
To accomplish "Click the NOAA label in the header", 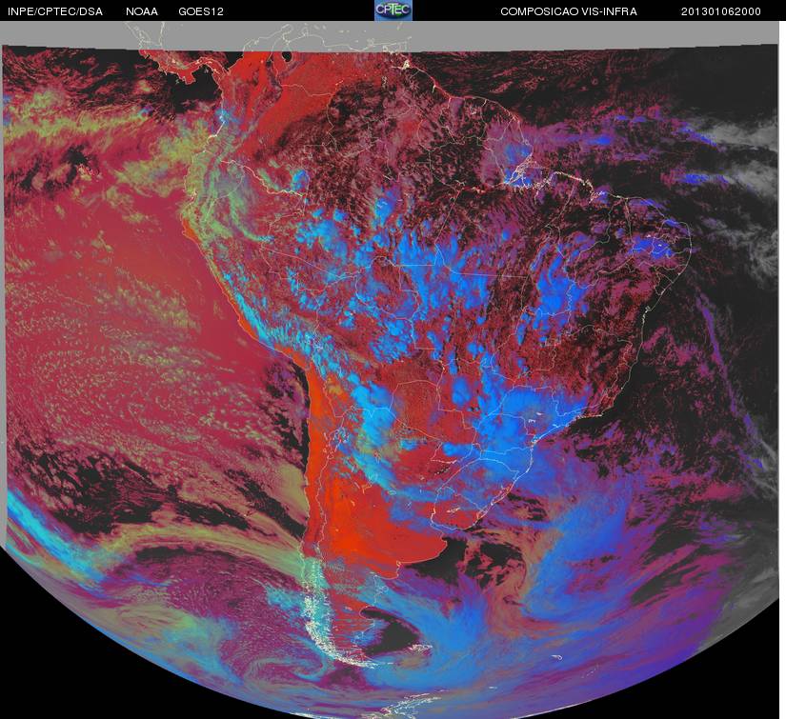I will pos(142,11).
